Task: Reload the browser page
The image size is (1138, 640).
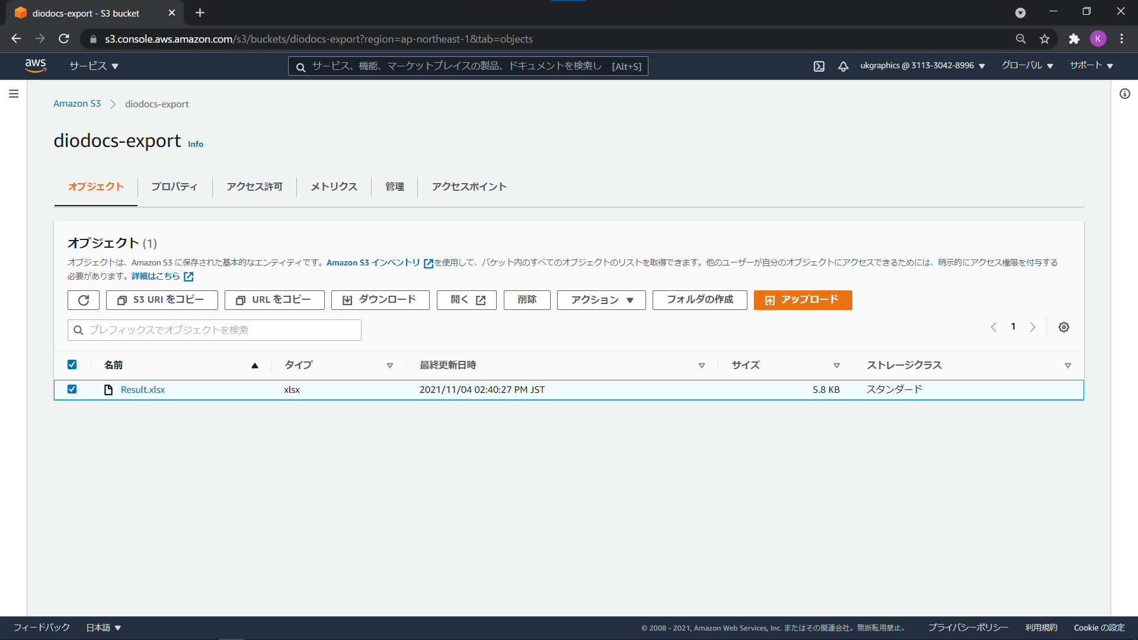Action: pyautogui.click(x=64, y=39)
